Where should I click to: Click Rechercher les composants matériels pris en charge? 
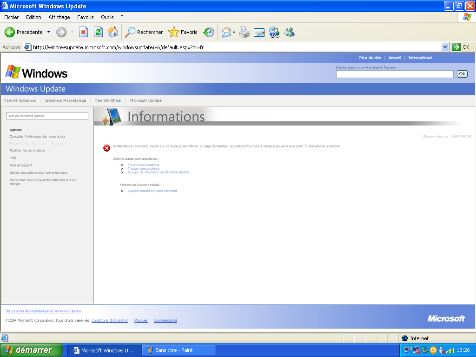tap(42, 182)
